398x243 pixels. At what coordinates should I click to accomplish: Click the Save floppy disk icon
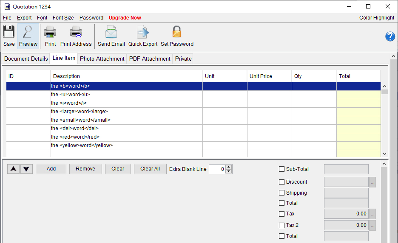coord(9,32)
